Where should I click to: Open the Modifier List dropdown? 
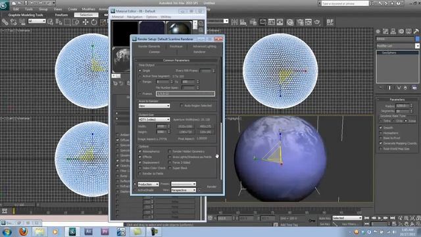coord(397,46)
